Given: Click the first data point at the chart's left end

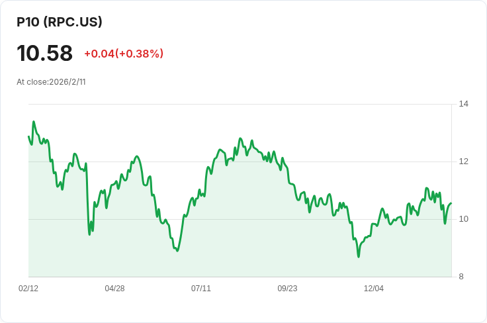Looking at the screenshot, I should click(x=28, y=136).
